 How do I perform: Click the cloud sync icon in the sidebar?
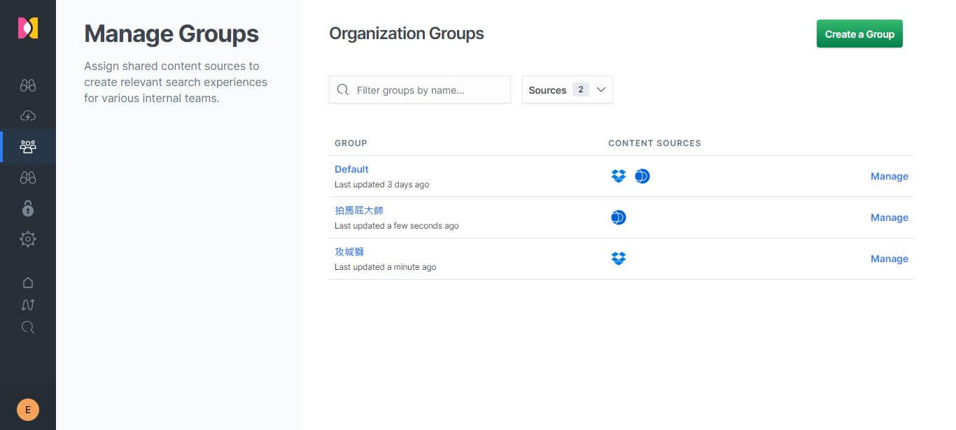(28, 115)
